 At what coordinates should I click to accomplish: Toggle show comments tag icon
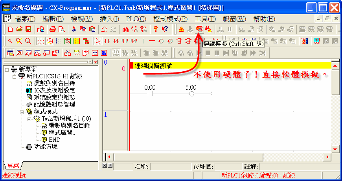tap(50, 41)
